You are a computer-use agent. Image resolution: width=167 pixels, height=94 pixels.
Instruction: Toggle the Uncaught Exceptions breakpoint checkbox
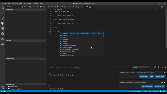[x=8, y=89]
